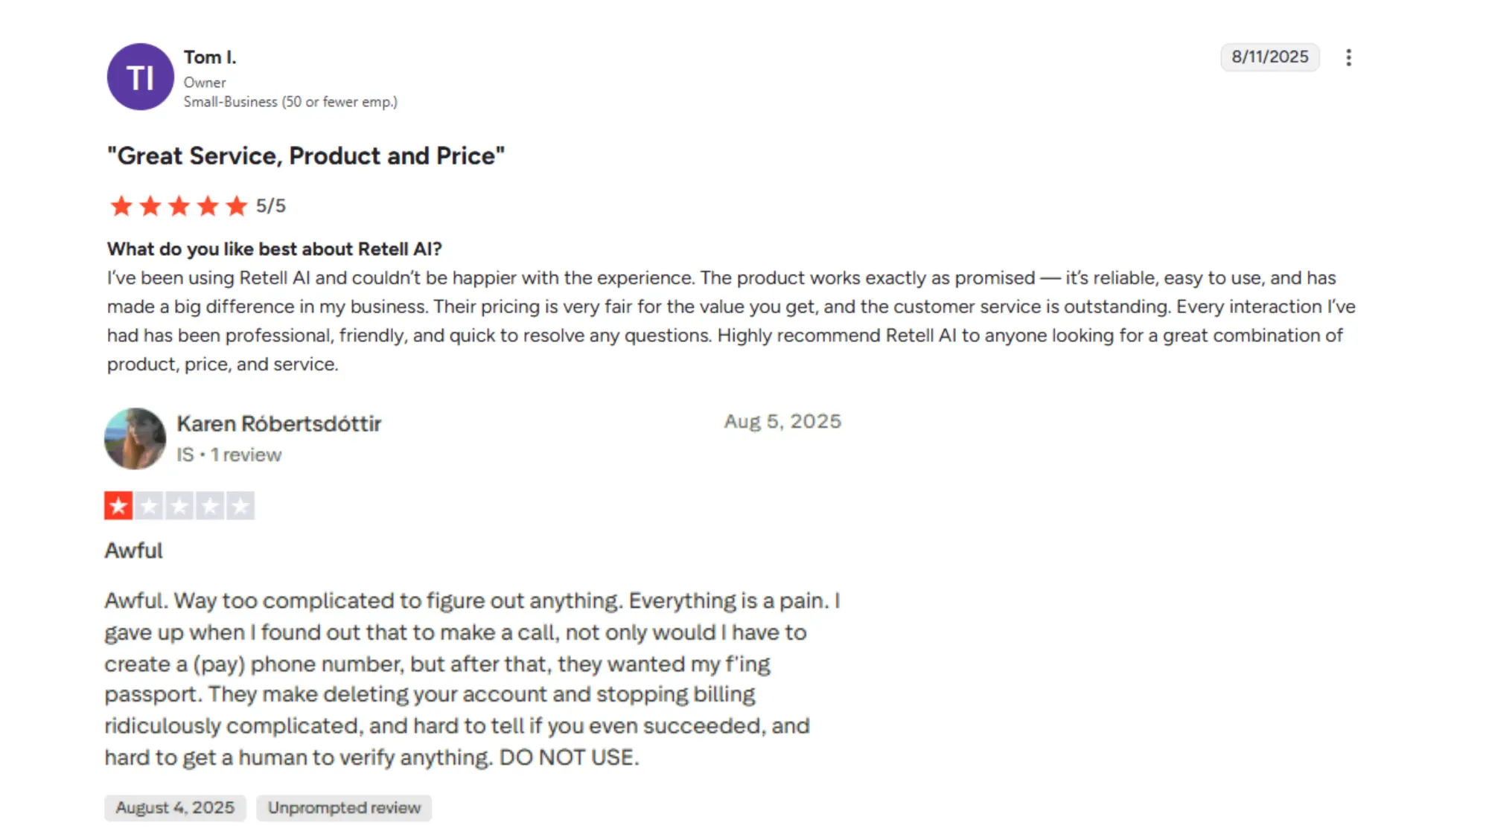This screenshot has width=1489, height=837.
Task: Click Tom I.'s profile avatar
Action: [139, 77]
